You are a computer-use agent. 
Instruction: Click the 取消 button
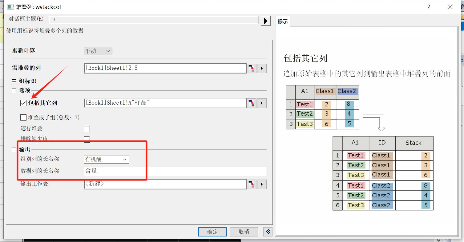(x=244, y=232)
